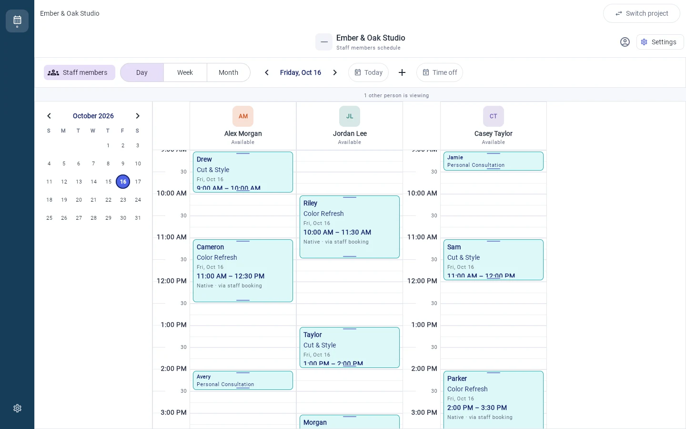The height and width of the screenshot is (429, 686).
Task: Select October 23 in mini calendar
Action: (123, 200)
